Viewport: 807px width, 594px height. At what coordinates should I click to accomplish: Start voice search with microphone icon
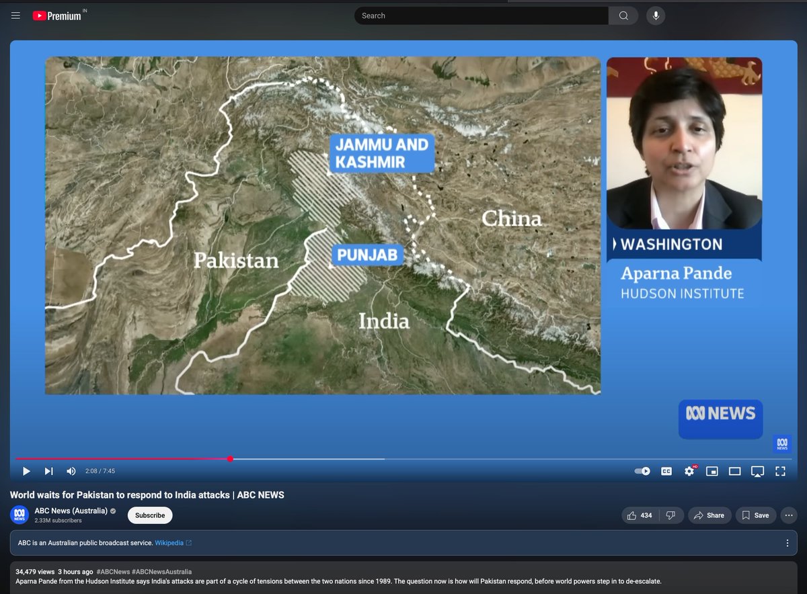(x=656, y=15)
